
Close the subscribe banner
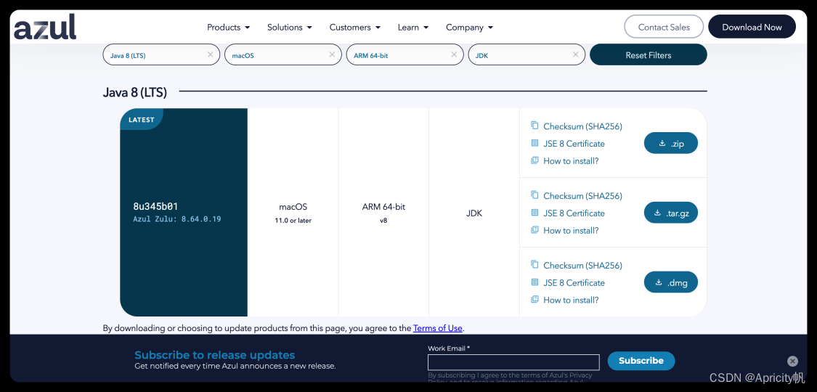point(792,361)
